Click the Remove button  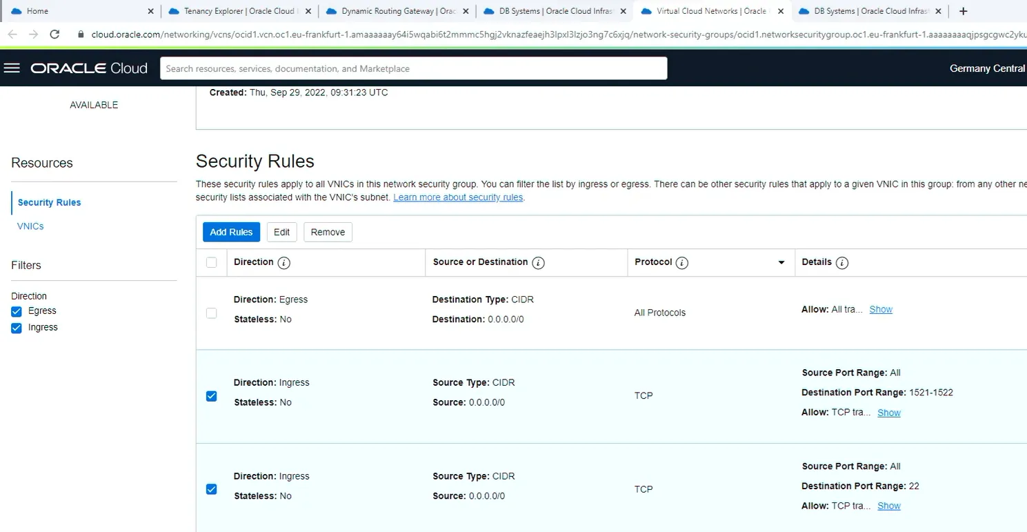point(328,232)
